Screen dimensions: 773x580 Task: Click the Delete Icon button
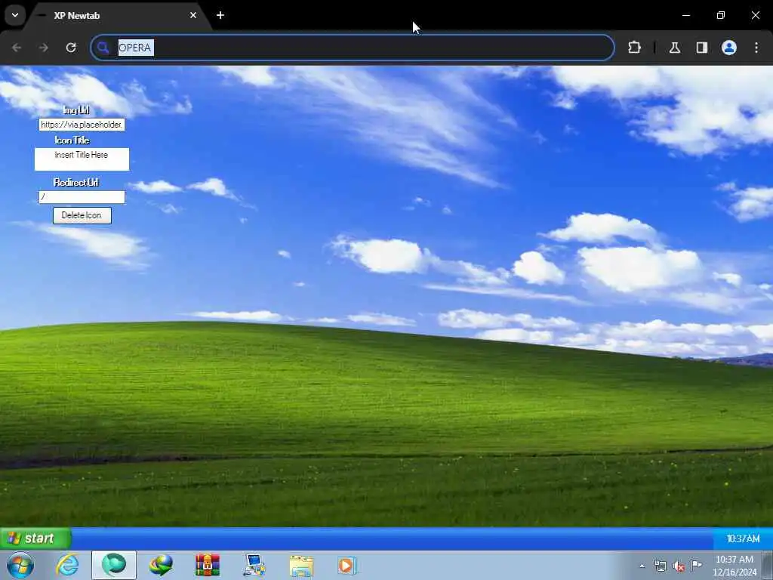82,215
